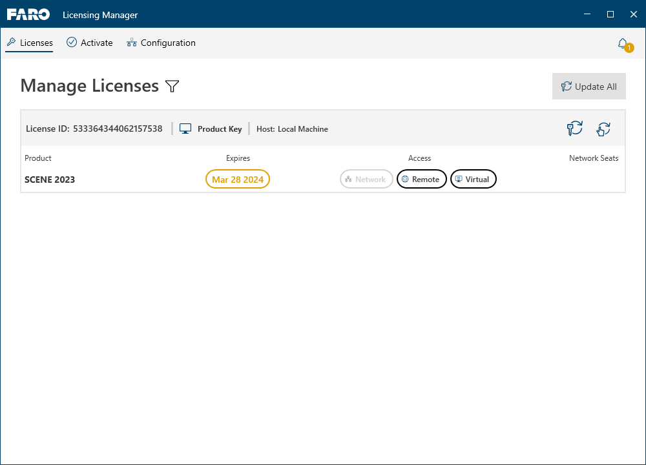Viewport: 646px width, 465px height.
Task: Switch to the Activate tab
Action: tap(89, 43)
